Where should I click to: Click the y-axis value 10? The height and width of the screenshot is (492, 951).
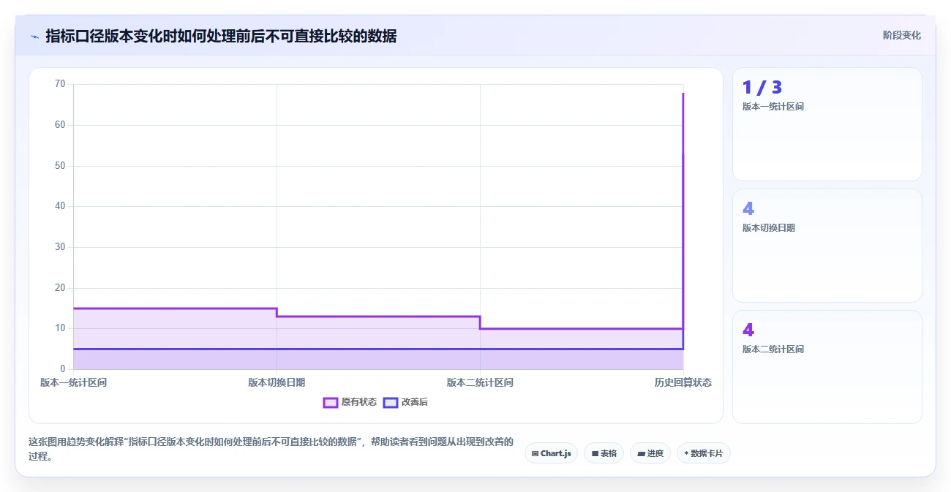click(x=60, y=328)
